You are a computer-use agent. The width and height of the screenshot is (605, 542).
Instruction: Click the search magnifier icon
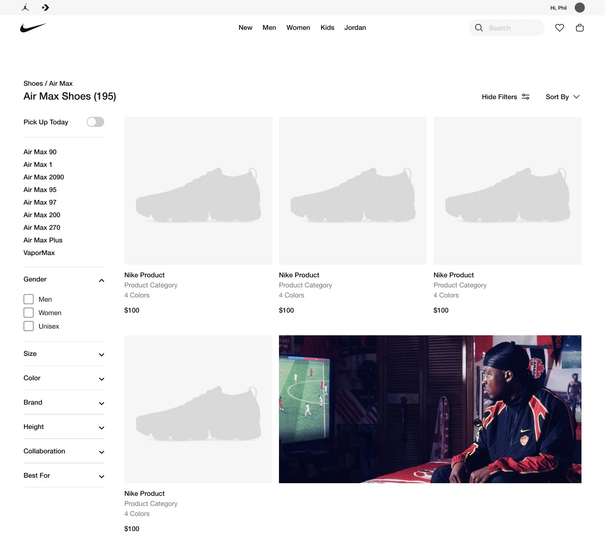479,28
